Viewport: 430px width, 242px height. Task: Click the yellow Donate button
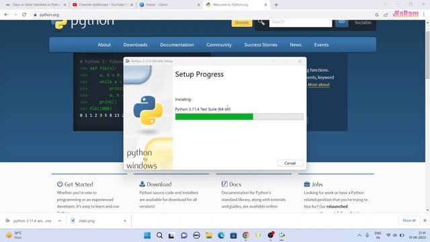point(242,23)
